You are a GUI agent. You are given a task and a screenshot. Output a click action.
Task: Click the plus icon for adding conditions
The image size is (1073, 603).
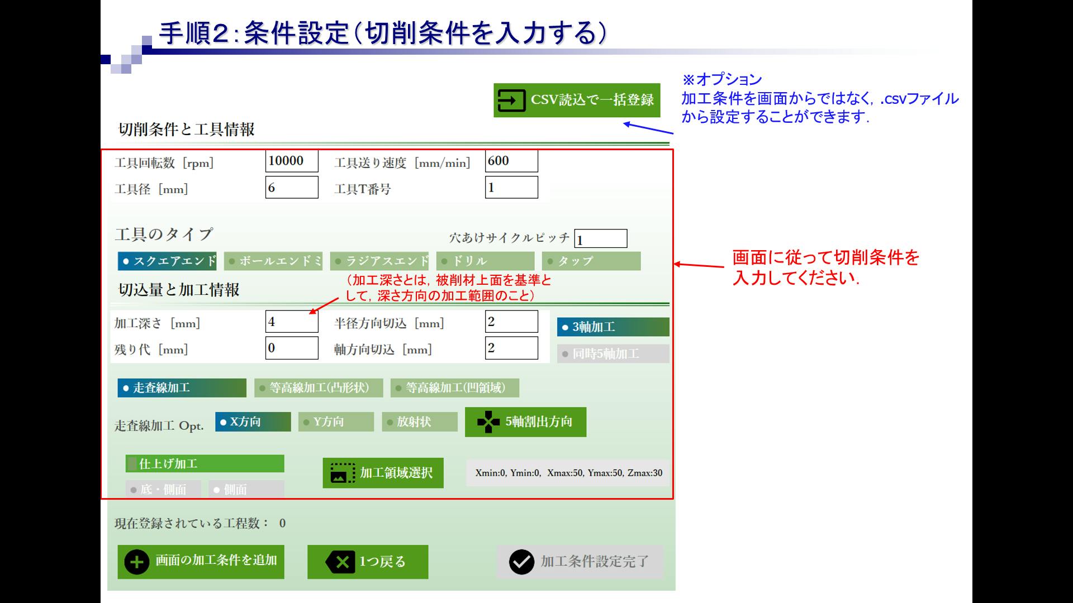tap(137, 562)
